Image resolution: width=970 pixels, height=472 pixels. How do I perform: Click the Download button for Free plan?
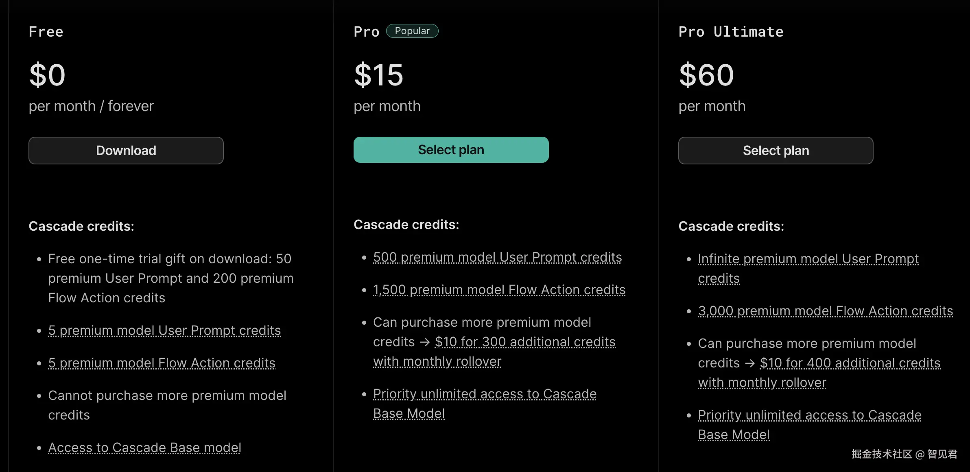coord(126,151)
